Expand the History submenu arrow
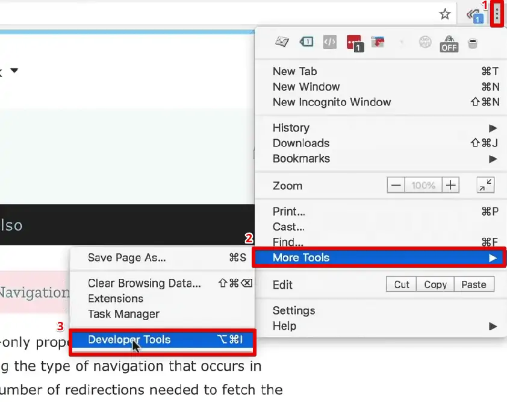The height and width of the screenshot is (402, 507). [493, 127]
